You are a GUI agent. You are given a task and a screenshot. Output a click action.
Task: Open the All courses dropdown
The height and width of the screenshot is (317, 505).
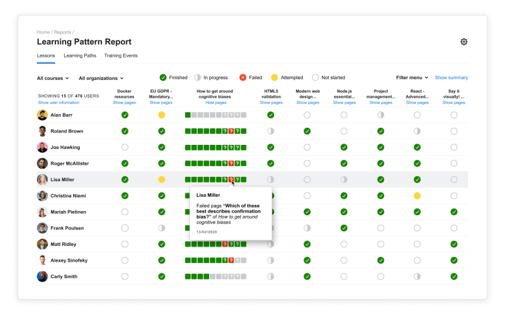point(53,78)
